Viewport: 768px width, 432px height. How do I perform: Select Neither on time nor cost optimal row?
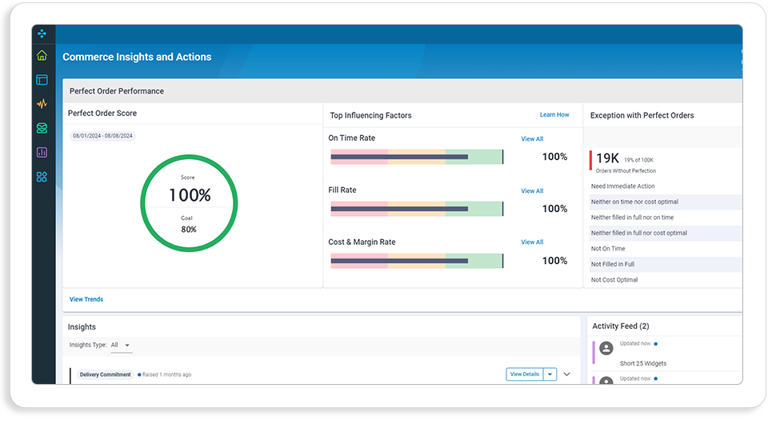point(665,202)
